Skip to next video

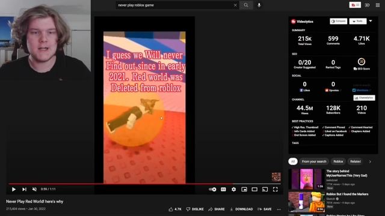[x=24, y=190]
